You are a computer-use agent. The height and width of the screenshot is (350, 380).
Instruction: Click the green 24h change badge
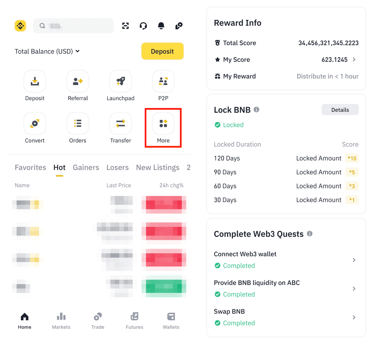click(164, 286)
